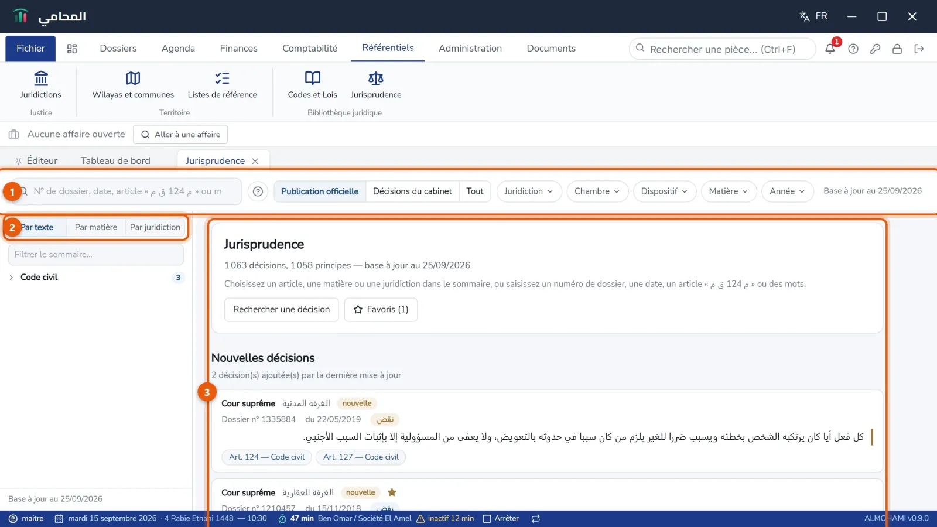This screenshot has height=527, width=937.
Task: Close the Jurisprudence tab
Action: click(x=255, y=161)
